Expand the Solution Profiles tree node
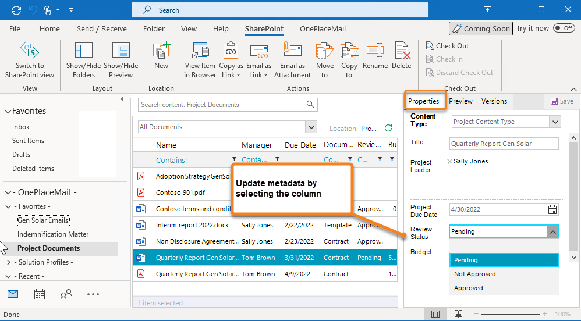 pos(8,262)
